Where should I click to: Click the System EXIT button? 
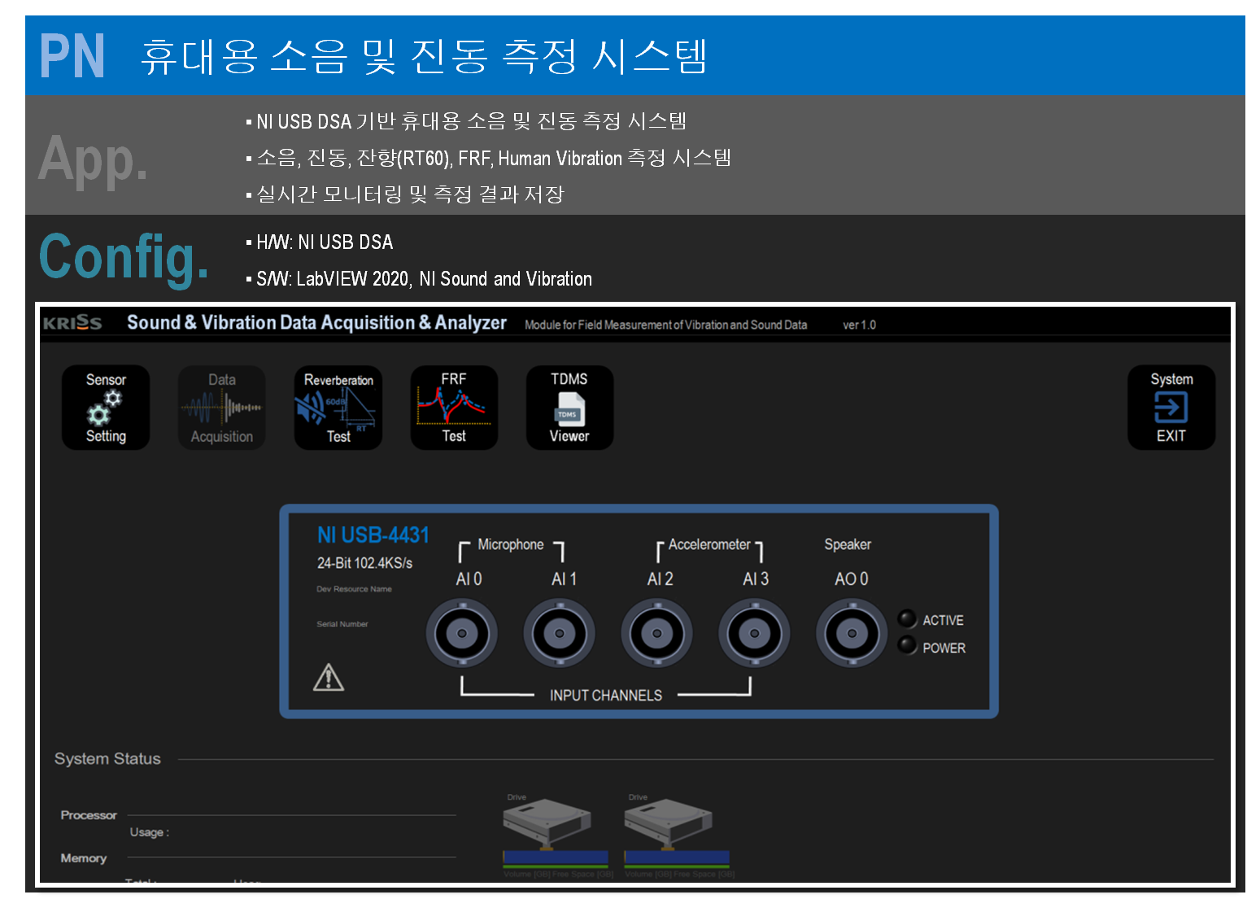point(1171,408)
